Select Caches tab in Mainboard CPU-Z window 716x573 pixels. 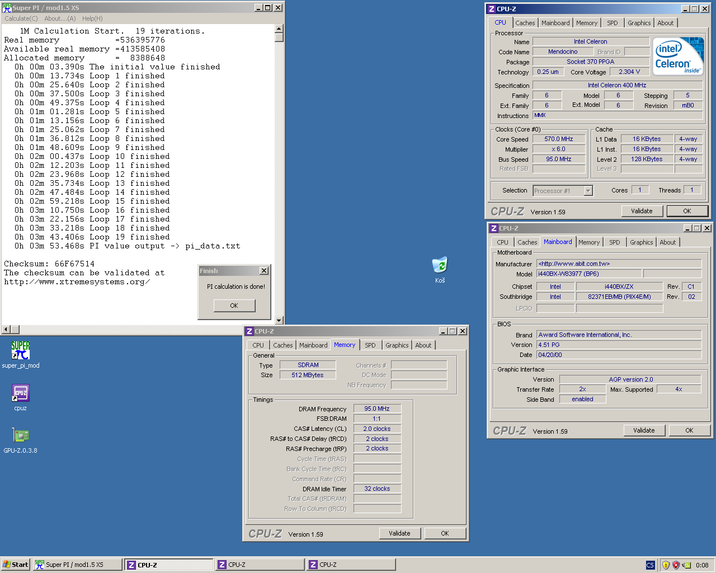pyautogui.click(x=527, y=242)
